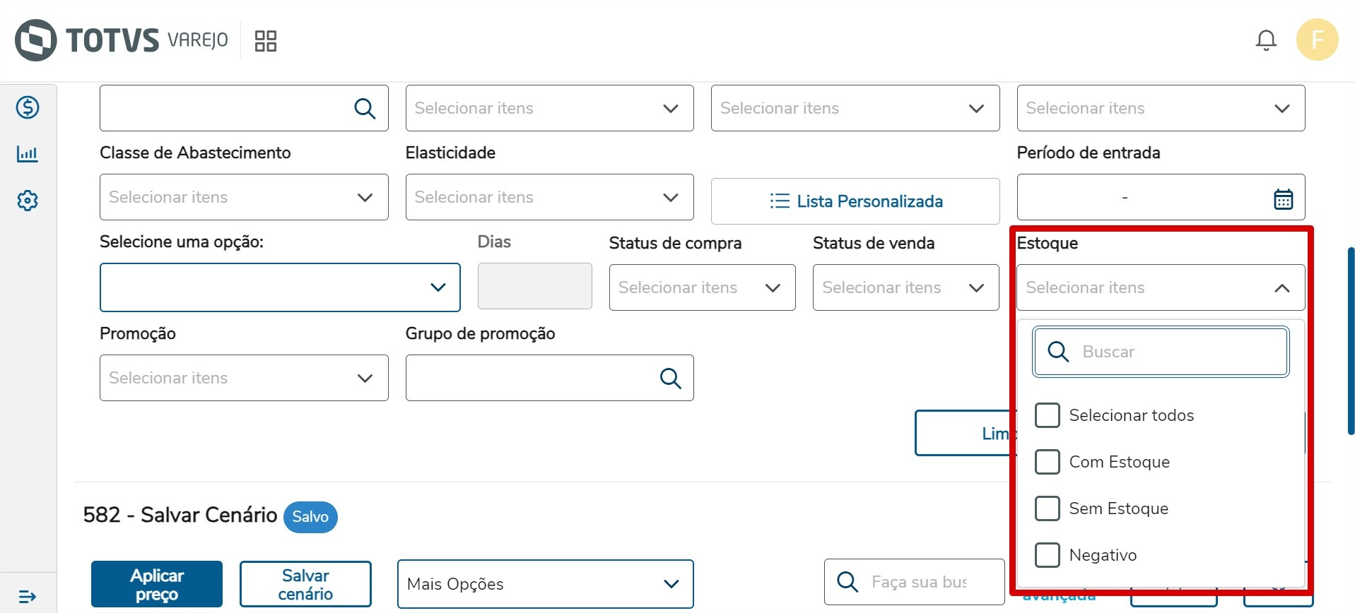The image size is (1355, 613).
Task: Open the settings gear sidebar icon
Action: click(x=28, y=201)
